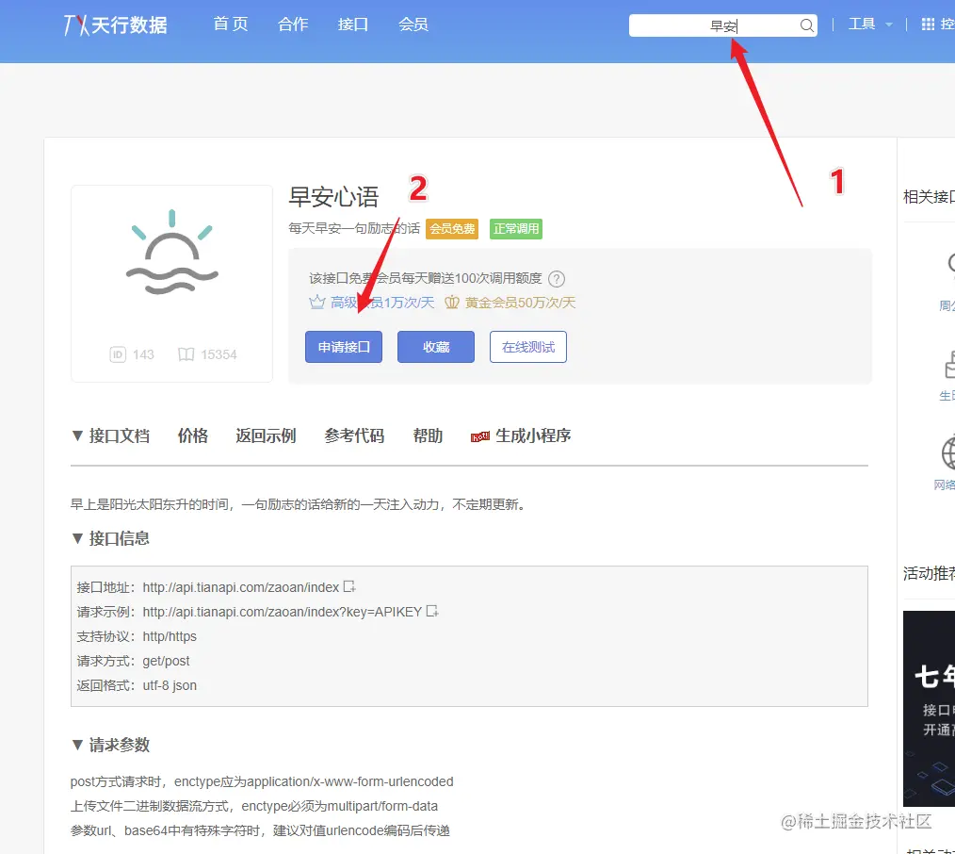Click the search input field with 早安

tap(714, 25)
